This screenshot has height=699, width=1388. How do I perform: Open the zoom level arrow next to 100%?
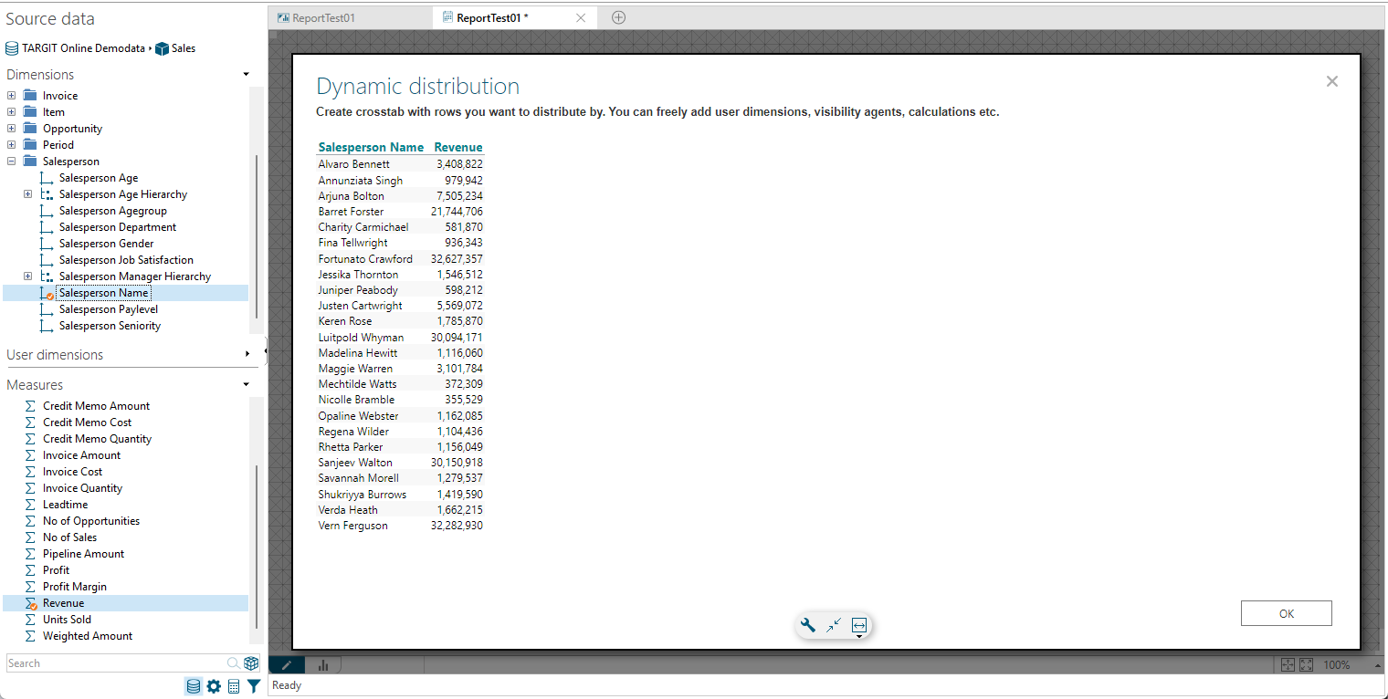tap(1379, 665)
